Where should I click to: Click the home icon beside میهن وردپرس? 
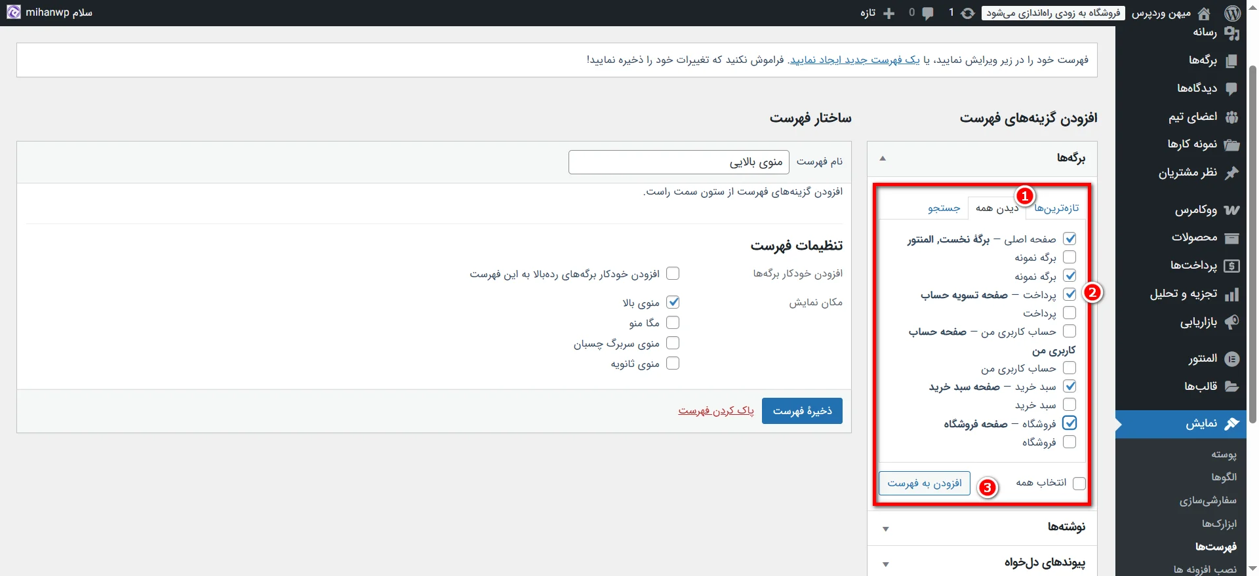point(1204,13)
